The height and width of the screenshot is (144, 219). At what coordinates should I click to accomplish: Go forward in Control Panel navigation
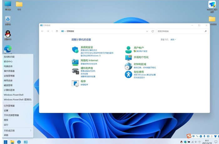[x=48, y=31]
